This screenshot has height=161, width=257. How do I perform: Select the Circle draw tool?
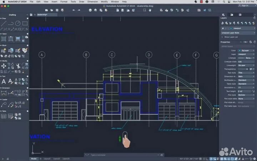pos(18,23)
